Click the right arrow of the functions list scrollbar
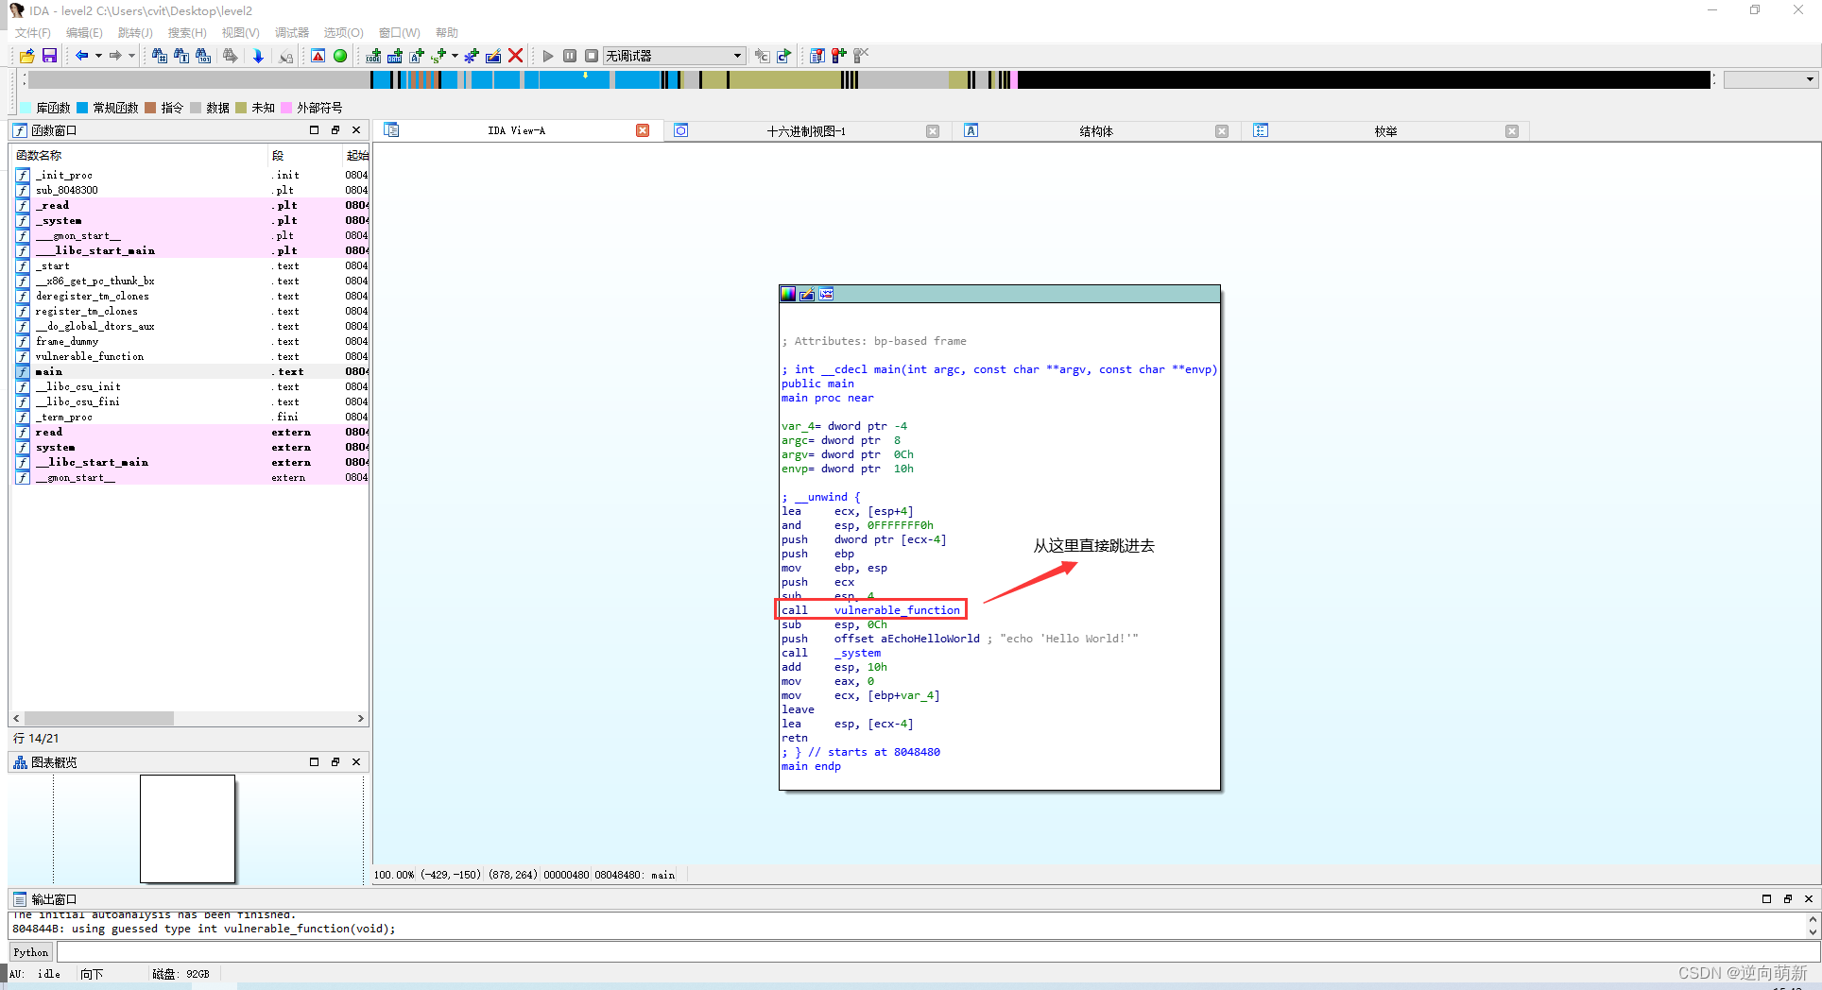 (x=360, y=719)
